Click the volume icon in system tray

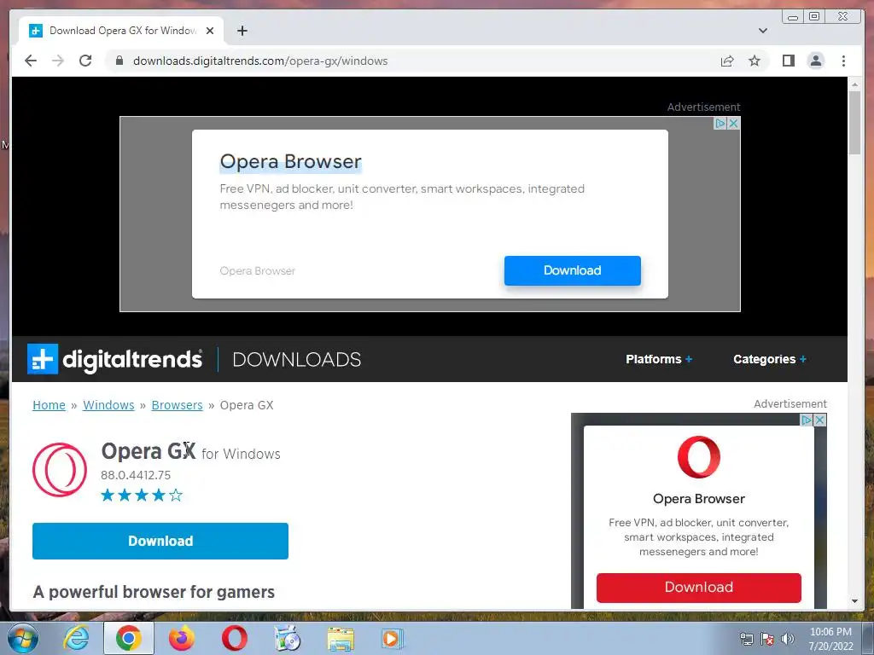coord(788,639)
